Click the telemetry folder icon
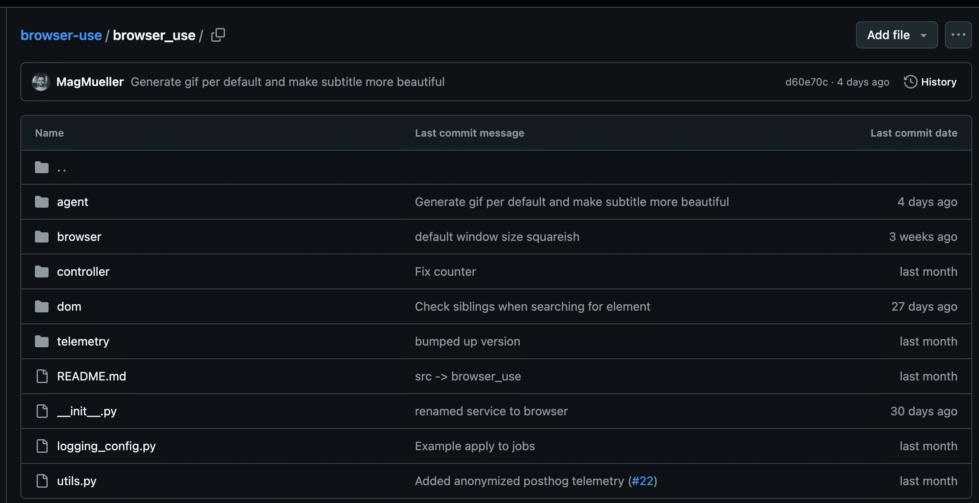 (x=42, y=341)
